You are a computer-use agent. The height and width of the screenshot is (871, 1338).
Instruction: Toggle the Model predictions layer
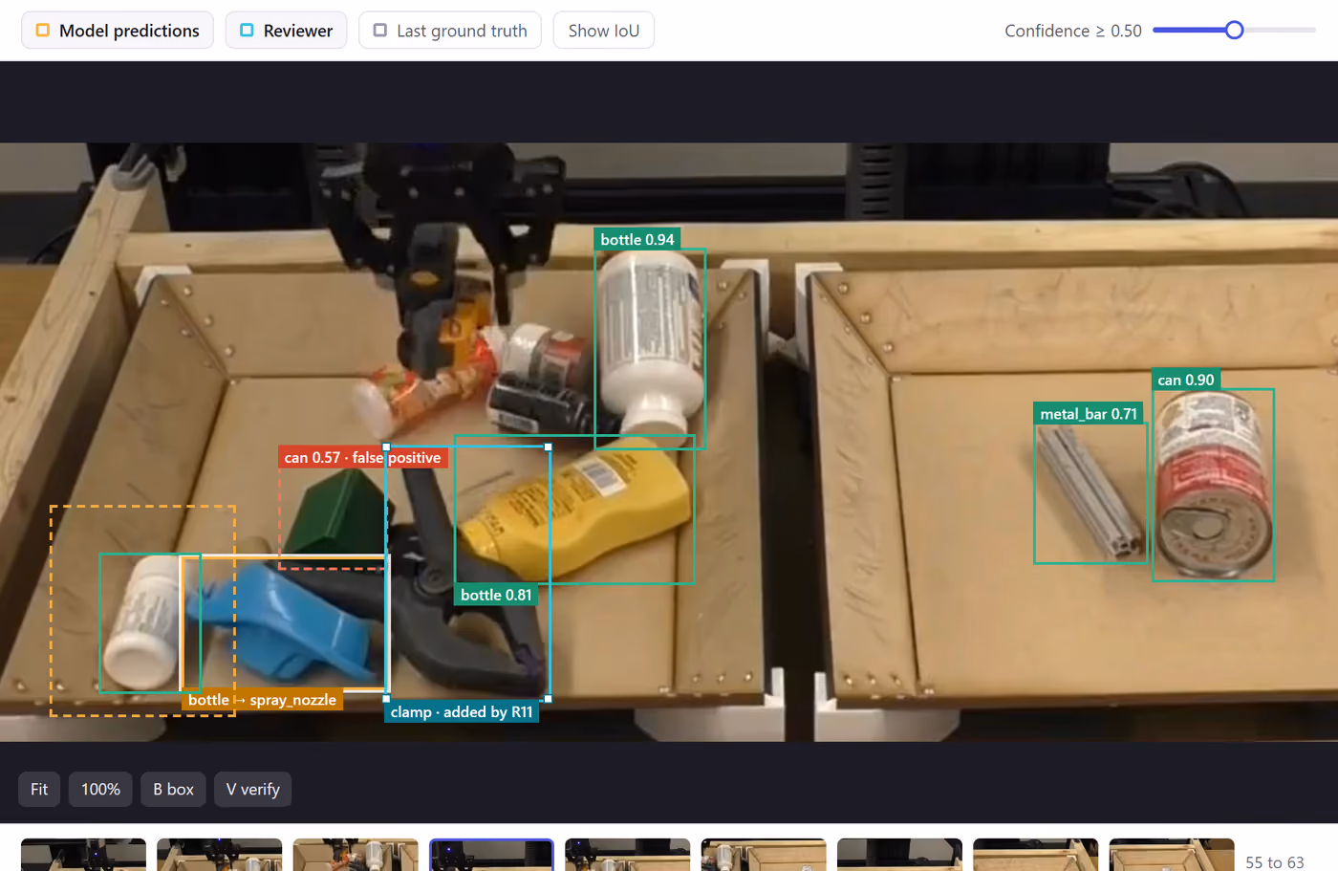(118, 31)
